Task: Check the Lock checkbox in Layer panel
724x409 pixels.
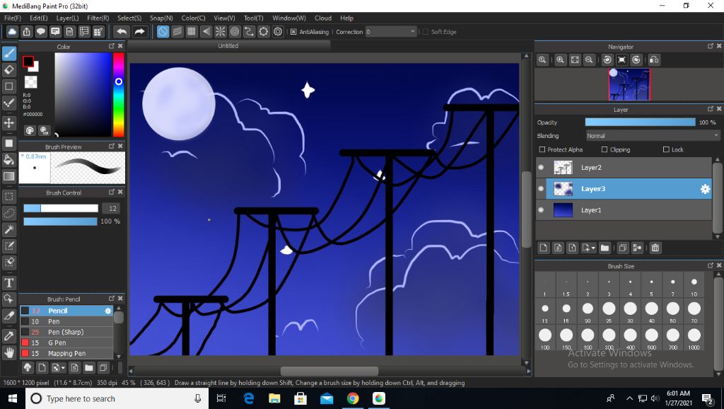Action: pos(666,150)
